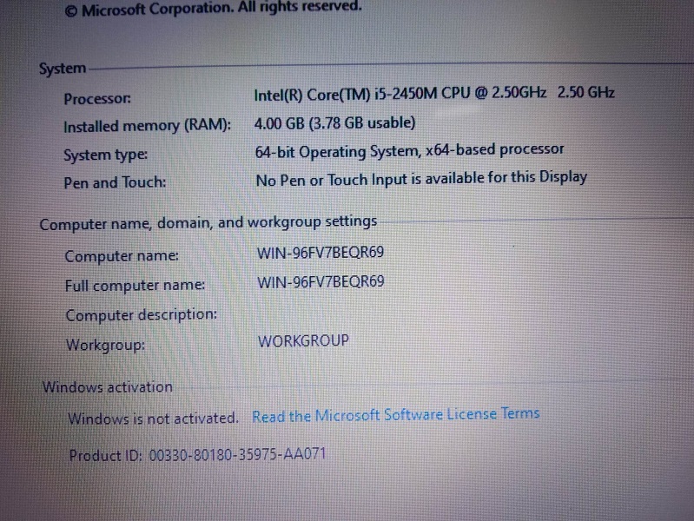The height and width of the screenshot is (521, 694).
Task: Click the Pen and Touch value text
Action: 421,179
